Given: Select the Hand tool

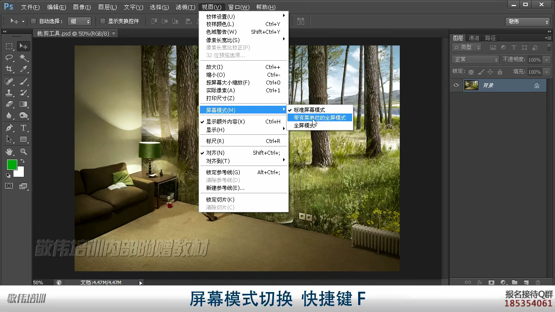Looking at the screenshot, I should tap(9, 152).
